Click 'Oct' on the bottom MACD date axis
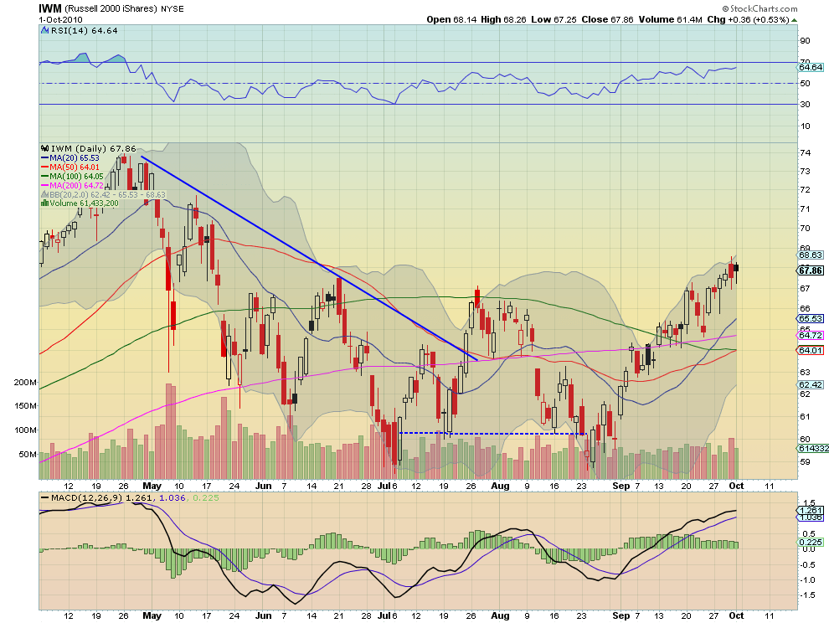 737,615
